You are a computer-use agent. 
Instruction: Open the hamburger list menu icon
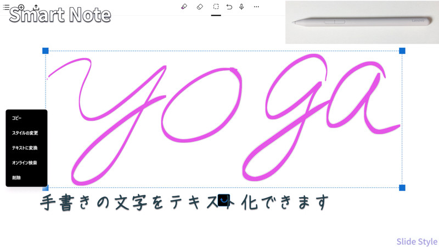coord(5,7)
